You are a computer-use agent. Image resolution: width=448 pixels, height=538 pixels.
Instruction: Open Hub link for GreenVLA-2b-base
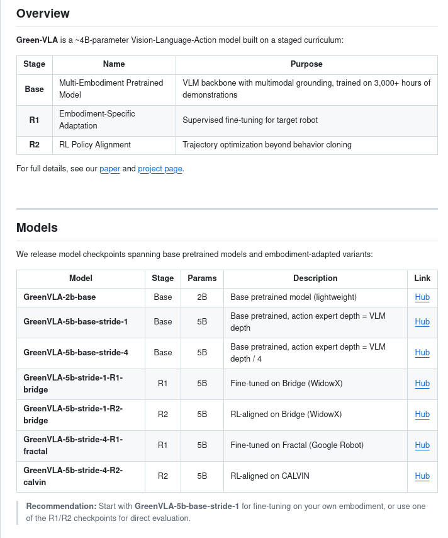pyautogui.click(x=422, y=297)
